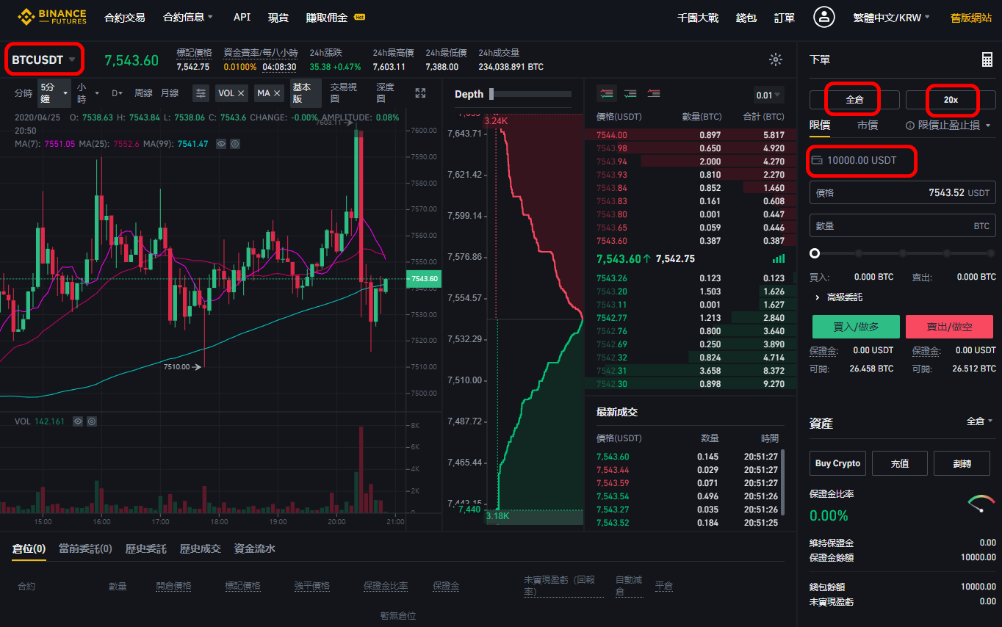The image size is (1002, 627).
Task: Click 買入/做多 buy long button
Action: (x=856, y=327)
